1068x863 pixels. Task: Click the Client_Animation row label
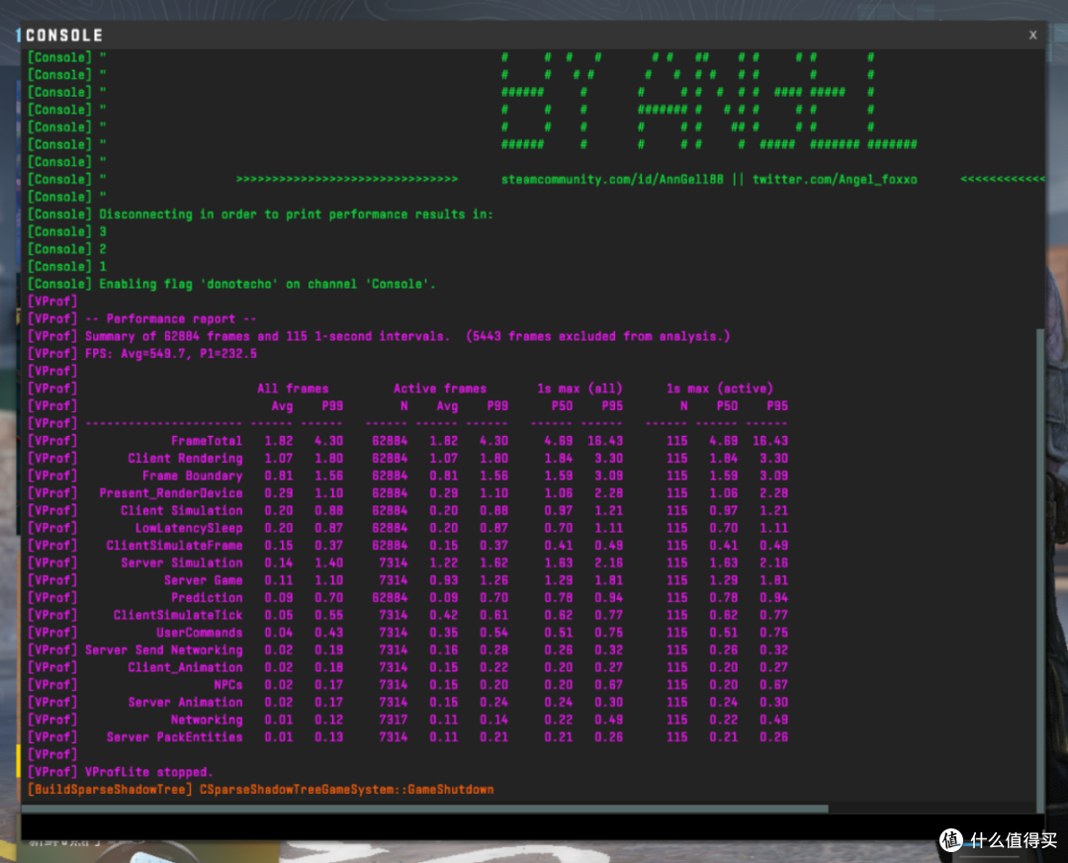(185, 667)
